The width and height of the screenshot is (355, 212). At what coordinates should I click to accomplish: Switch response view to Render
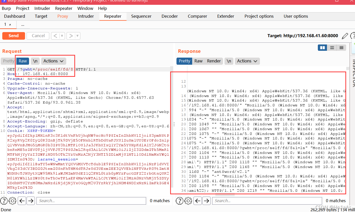(x=214, y=61)
